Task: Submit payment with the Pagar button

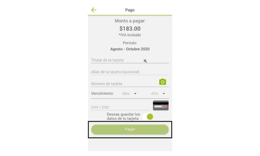Action: [x=130, y=129]
